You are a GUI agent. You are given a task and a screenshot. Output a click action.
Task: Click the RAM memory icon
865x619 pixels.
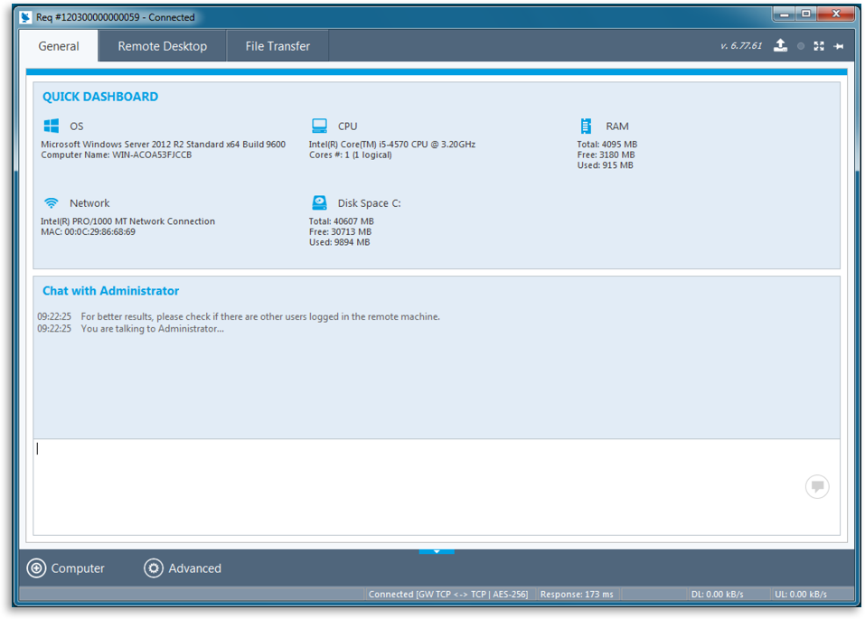click(587, 126)
